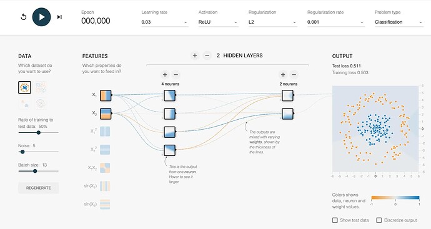Add a neuron to the 2 neurons layer
This screenshot has height=229, width=431.
click(x=282, y=75)
